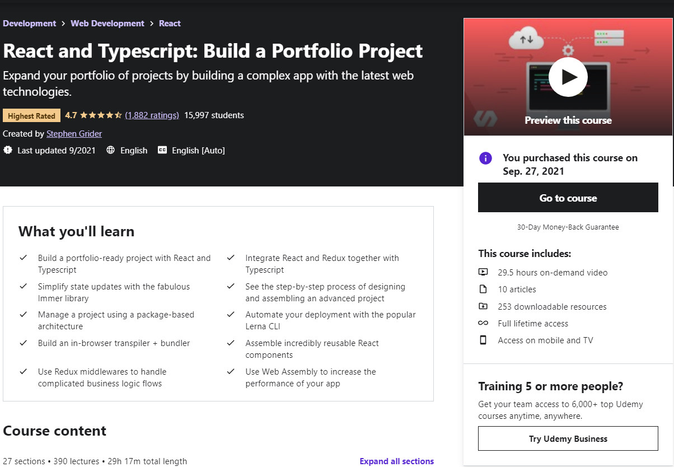
Task: Click the 30-Day Money-Back Guarantee text
Action: (x=568, y=227)
